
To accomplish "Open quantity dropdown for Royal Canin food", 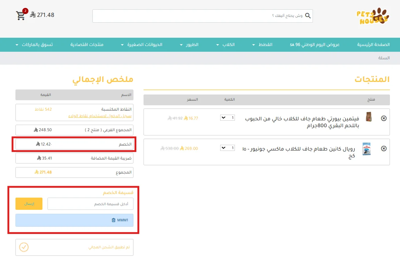I will (x=227, y=148).
